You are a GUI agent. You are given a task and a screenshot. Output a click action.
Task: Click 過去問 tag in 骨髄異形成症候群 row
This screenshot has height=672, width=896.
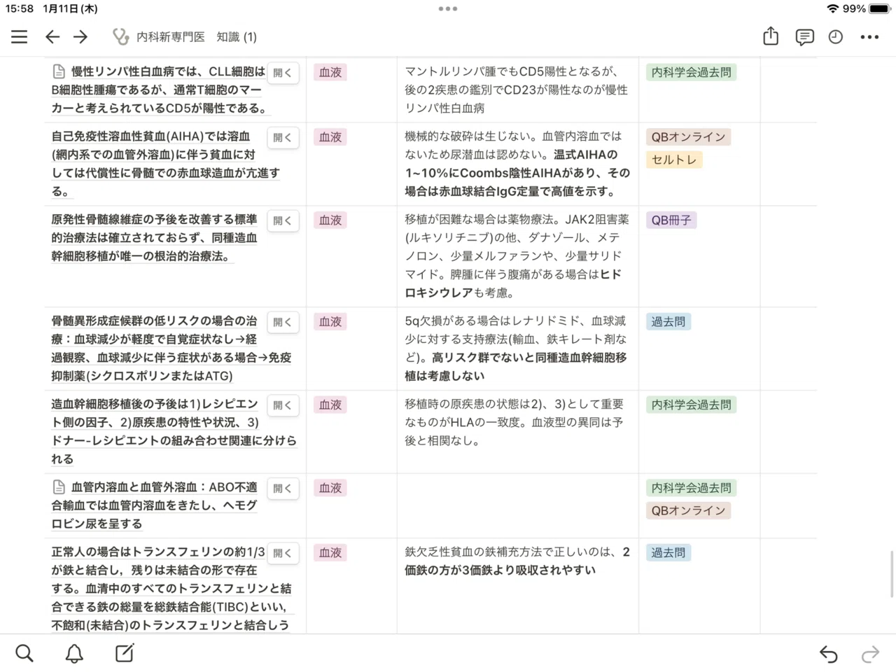pos(668,321)
